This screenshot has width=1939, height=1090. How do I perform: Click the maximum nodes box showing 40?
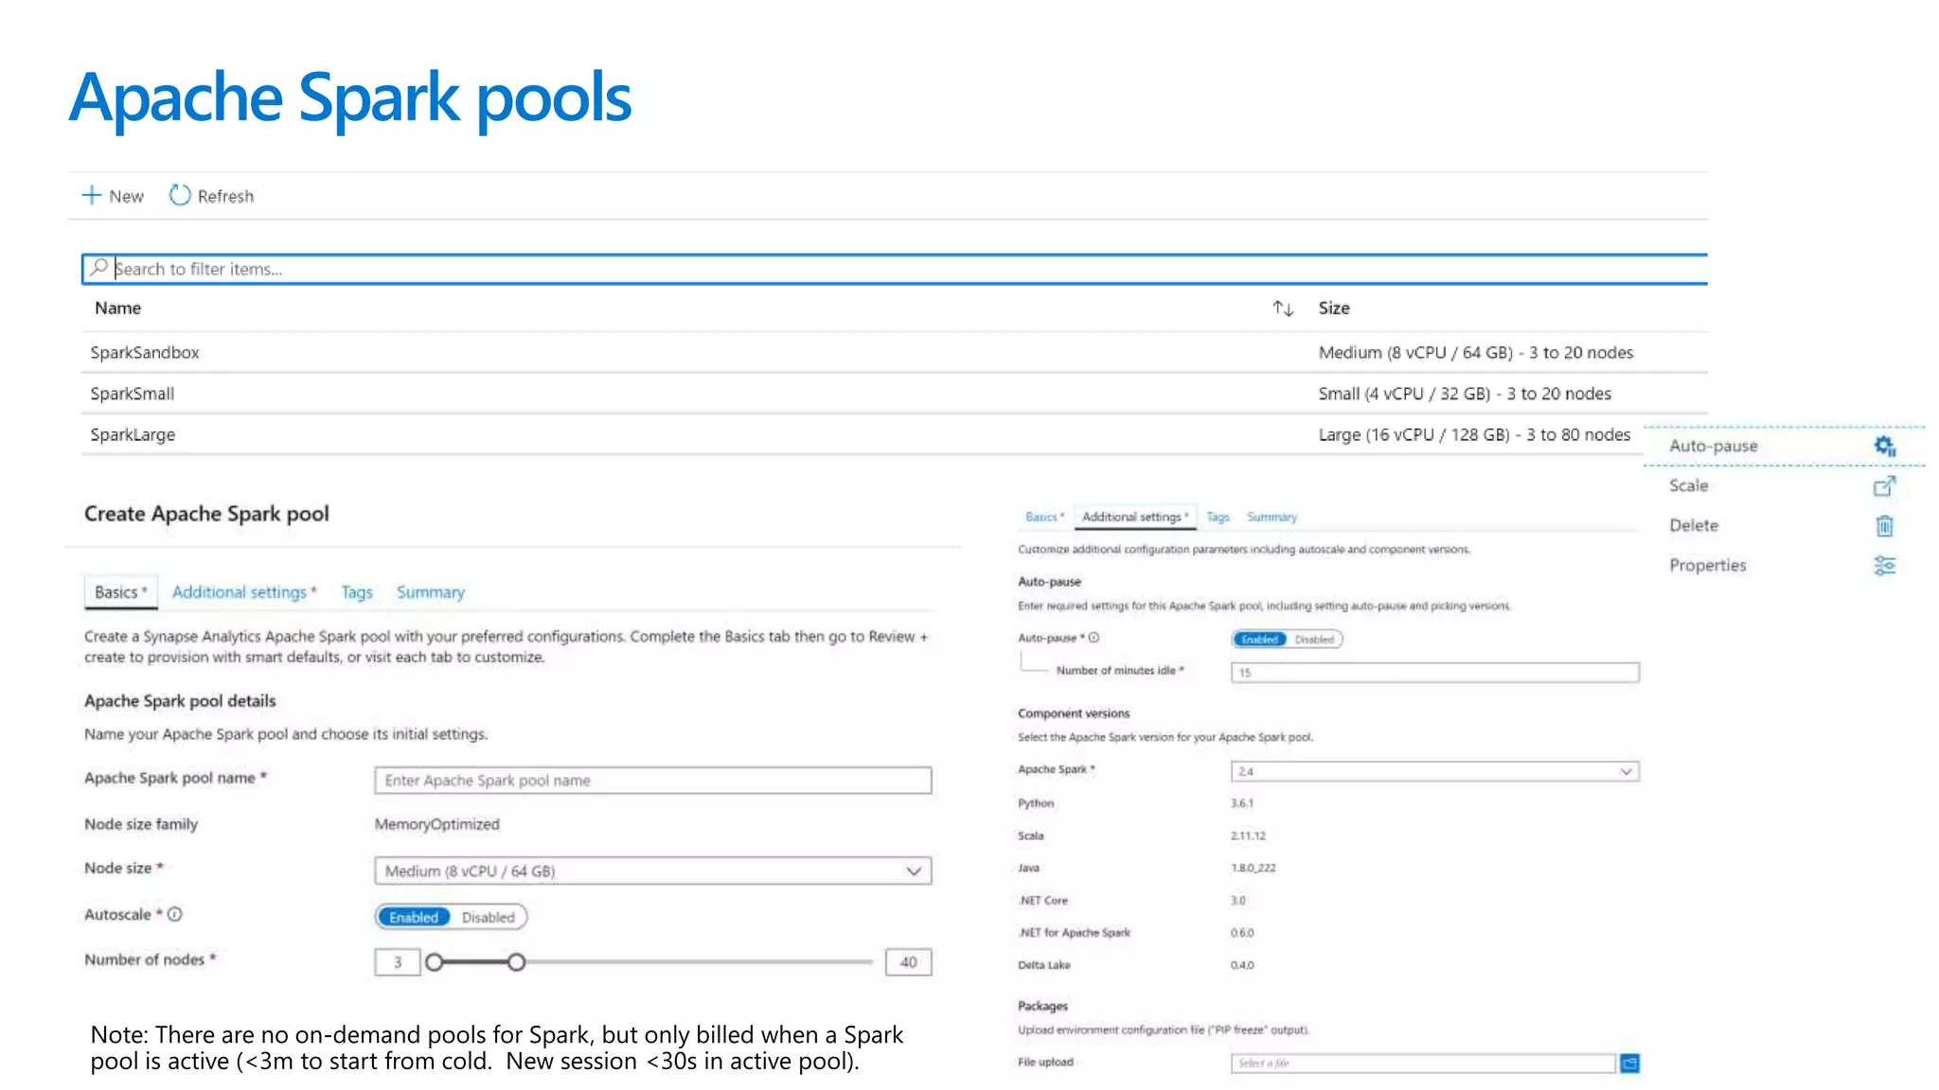[x=908, y=962]
